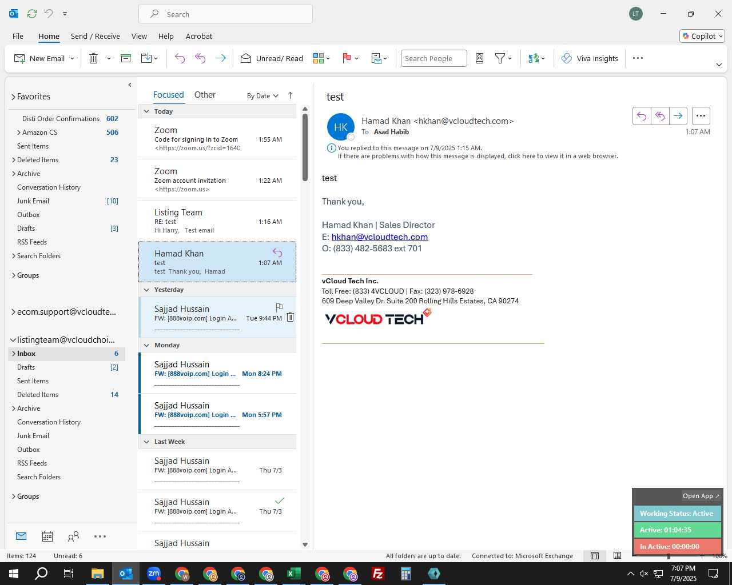The image size is (732, 585).
Task: Open Viva Insights
Action: [x=590, y=58]
